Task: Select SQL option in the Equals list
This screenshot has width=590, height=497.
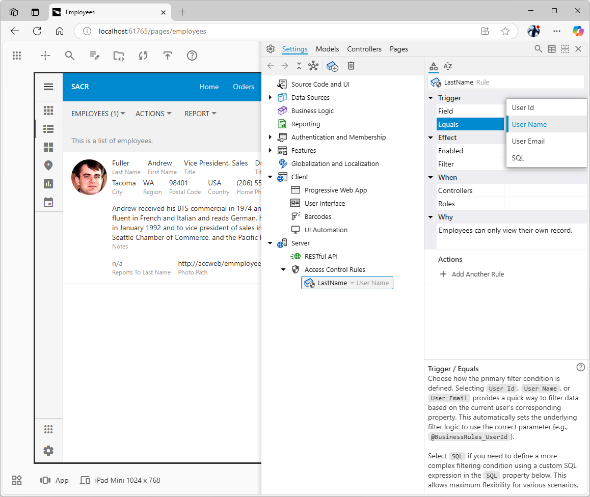Action: point(518,158)
